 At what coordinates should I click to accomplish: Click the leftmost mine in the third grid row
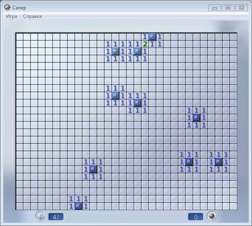coord(115,51)
